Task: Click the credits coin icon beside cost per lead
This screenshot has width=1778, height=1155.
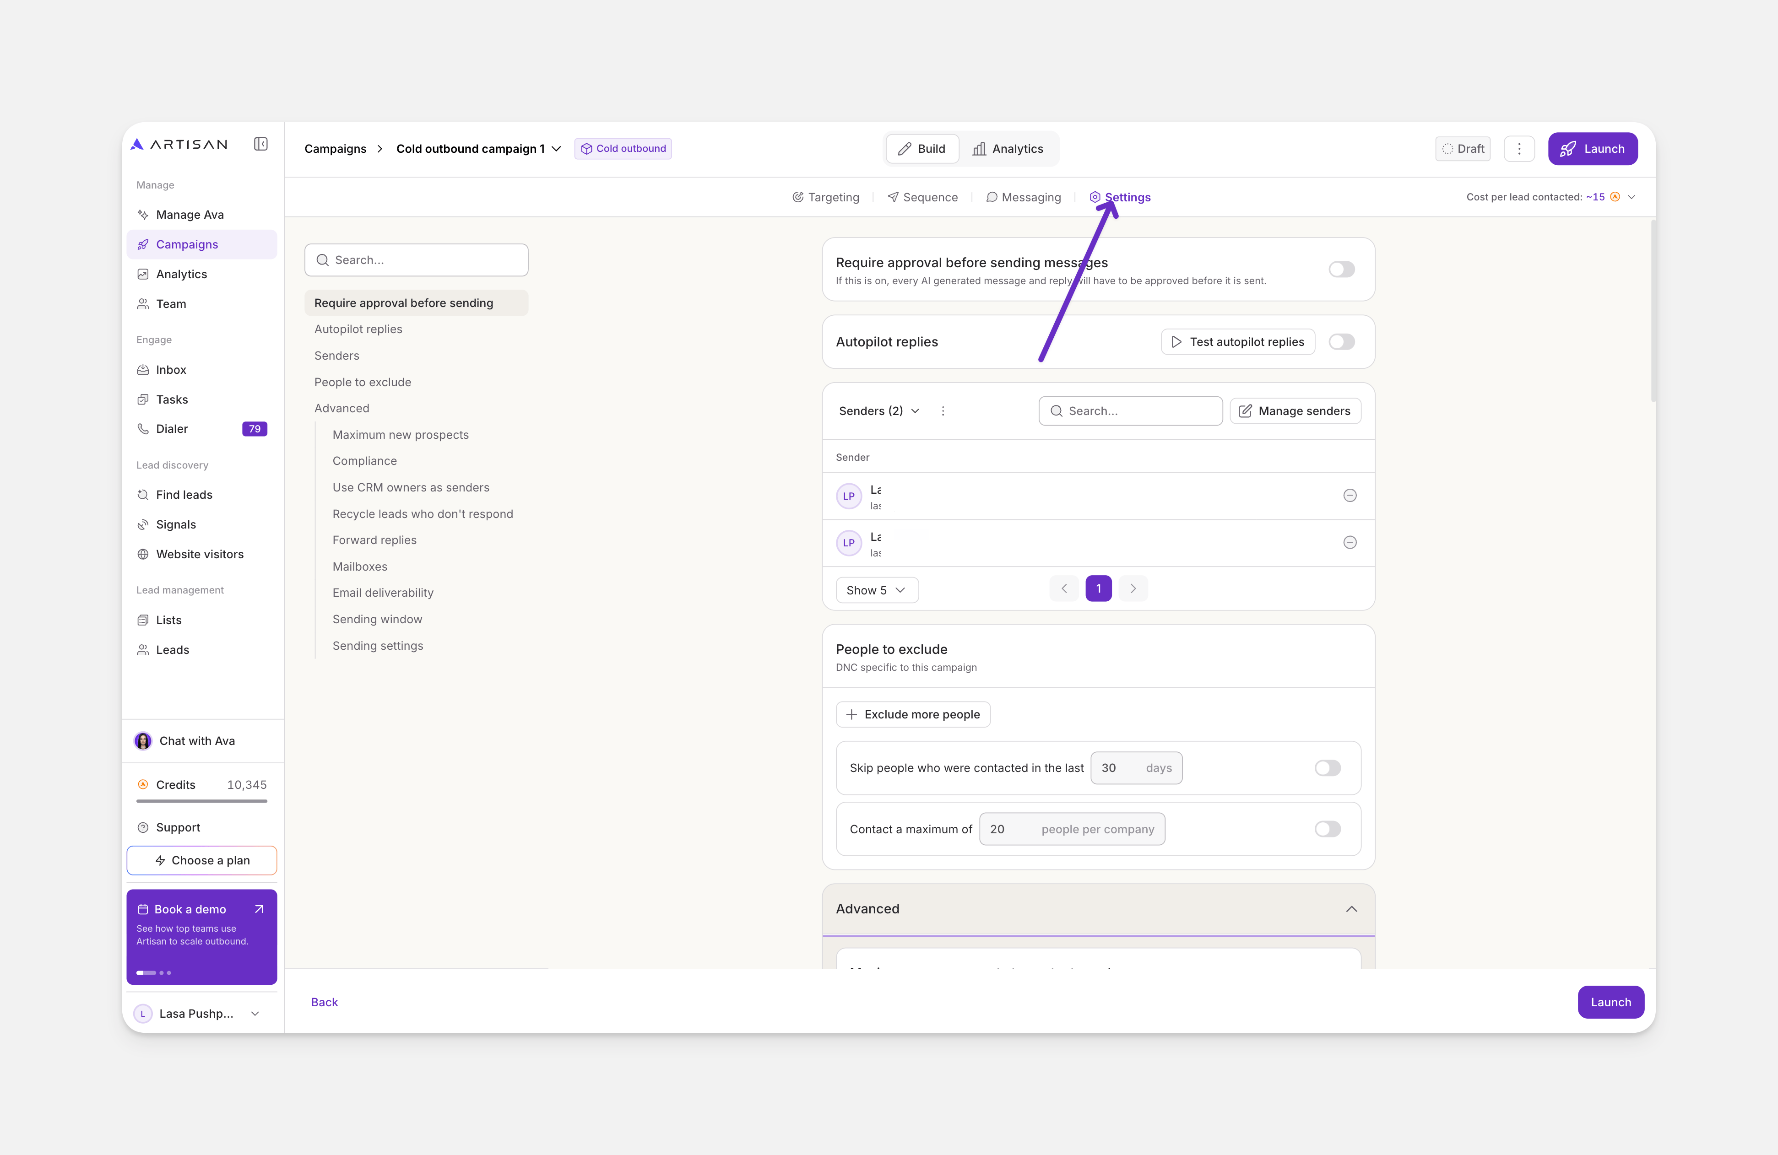Action: [1615, 197]
